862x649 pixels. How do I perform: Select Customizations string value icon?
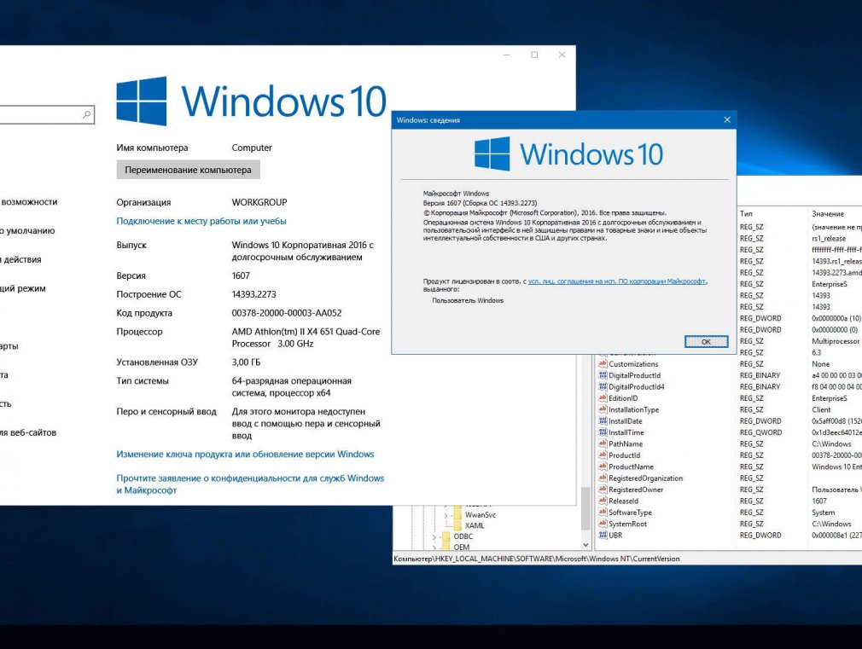click(603, 364)
